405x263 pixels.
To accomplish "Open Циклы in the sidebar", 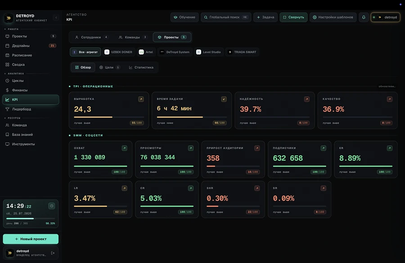I will [31, 80].
